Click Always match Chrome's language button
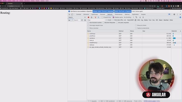 point(103,11)
